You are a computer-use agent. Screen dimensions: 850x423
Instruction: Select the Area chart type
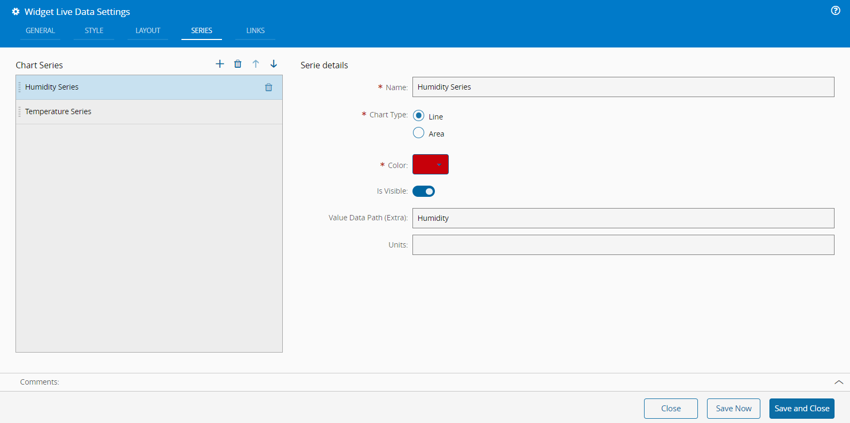pos(419,133)
